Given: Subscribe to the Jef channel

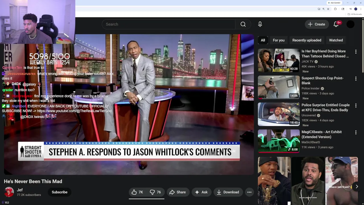Looking at the screenshot, I should point(59,192).
